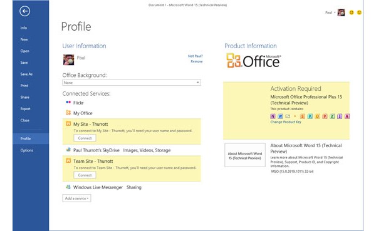376x231 pixels.
Task: Select the Flickr service text
Action: [x=78, y=103]
